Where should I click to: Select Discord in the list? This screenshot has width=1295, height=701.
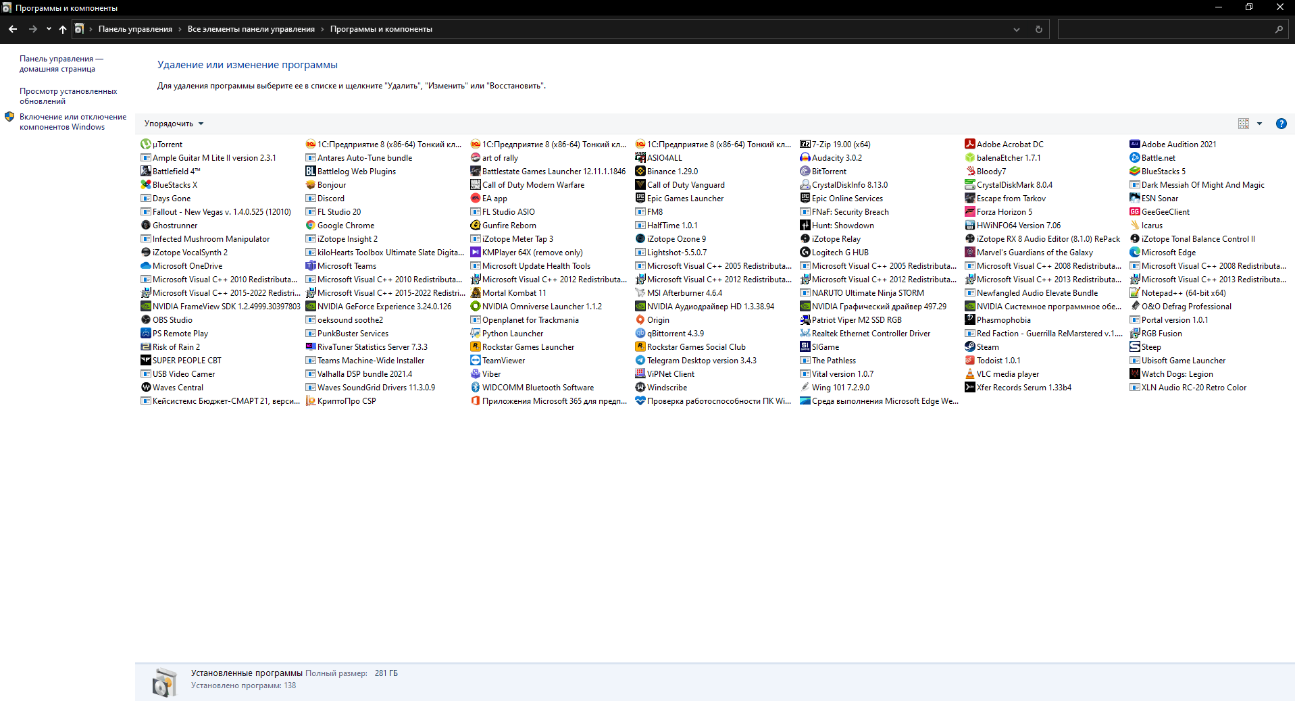(325, 198)
